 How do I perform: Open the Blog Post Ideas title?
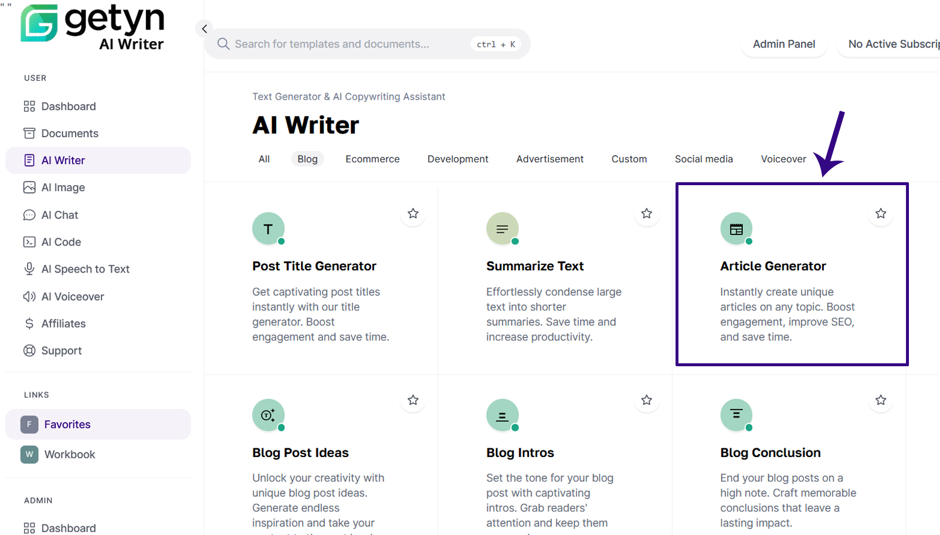(x=300, y=452)
